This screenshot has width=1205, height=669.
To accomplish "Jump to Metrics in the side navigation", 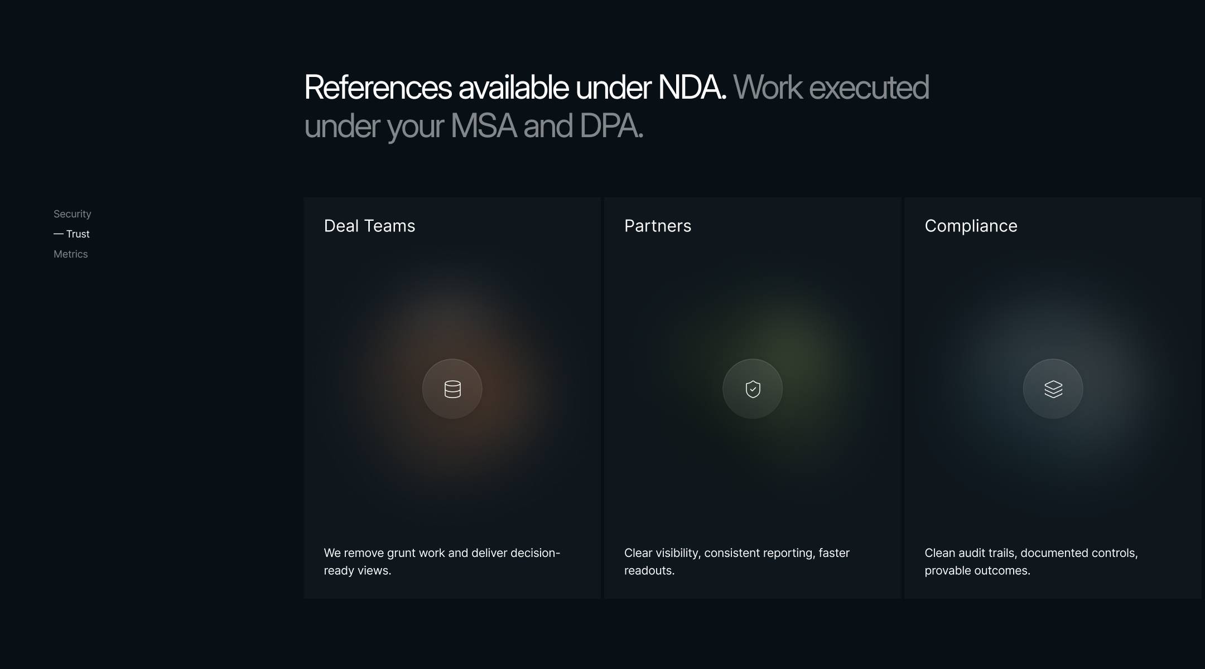I will [70, 254].
